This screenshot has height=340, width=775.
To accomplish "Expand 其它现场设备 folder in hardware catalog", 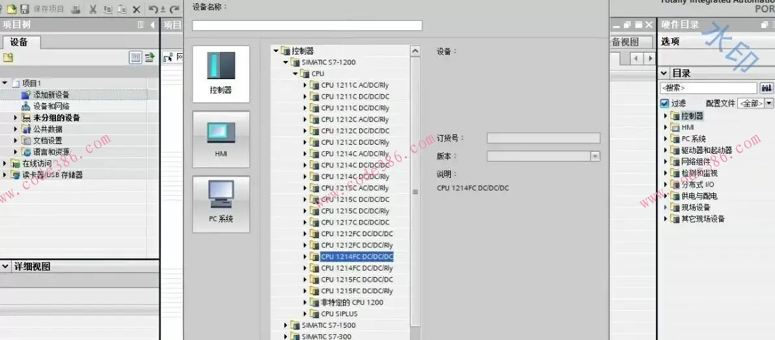I will coord(665,219).
